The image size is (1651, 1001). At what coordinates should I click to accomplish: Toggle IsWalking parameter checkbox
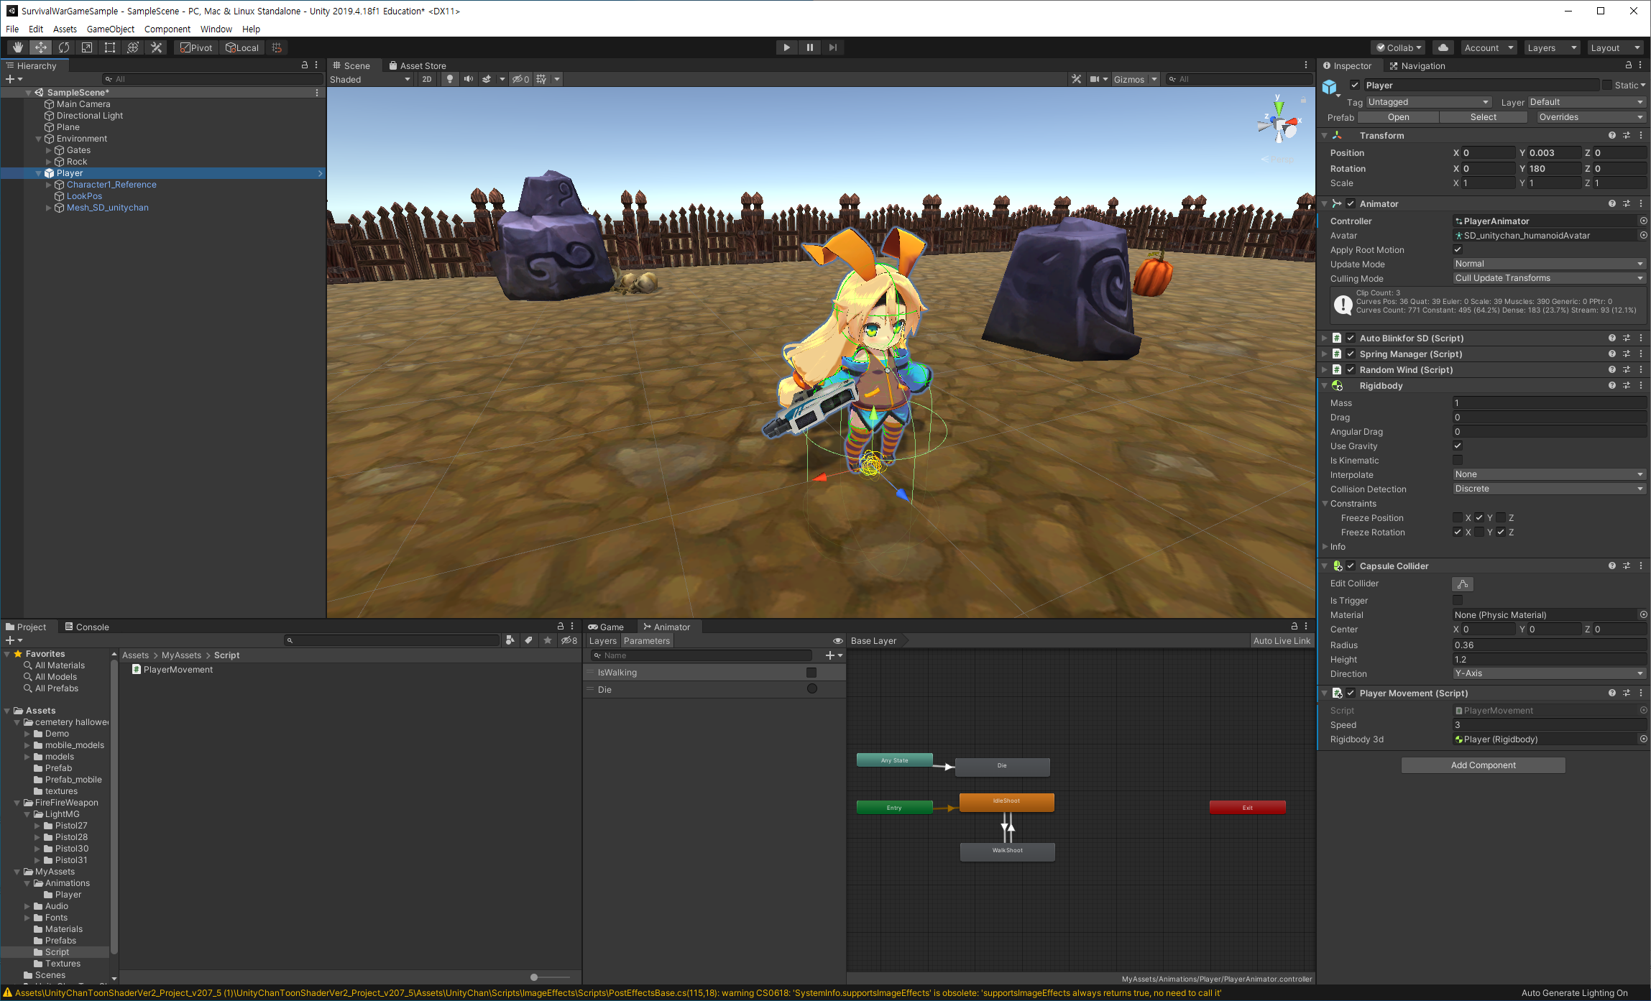[x=811, y=673]
